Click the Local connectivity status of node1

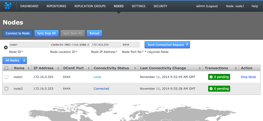coord(97,77)
